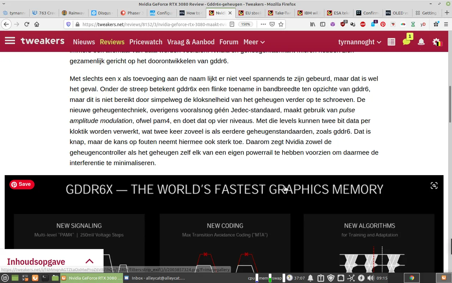Expand the Meer dropdown menu
This screenshot has width=452, height=283.
pyautogui.click(x=254, y=42)
